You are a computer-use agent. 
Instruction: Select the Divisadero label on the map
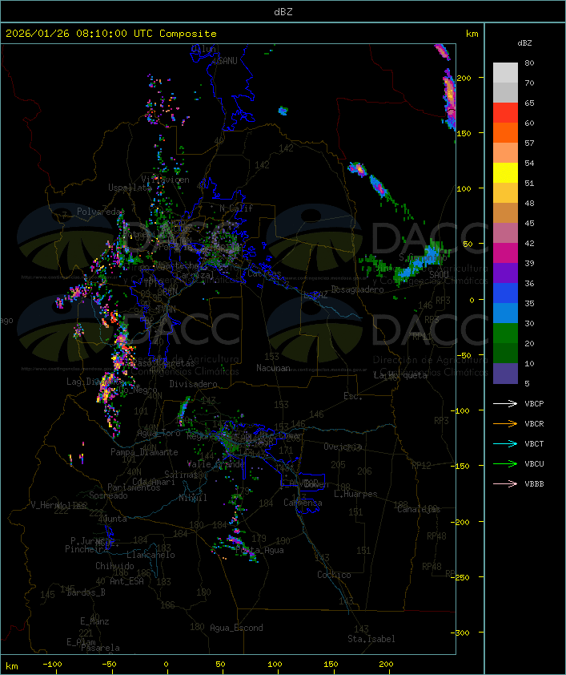pos(193,384)
